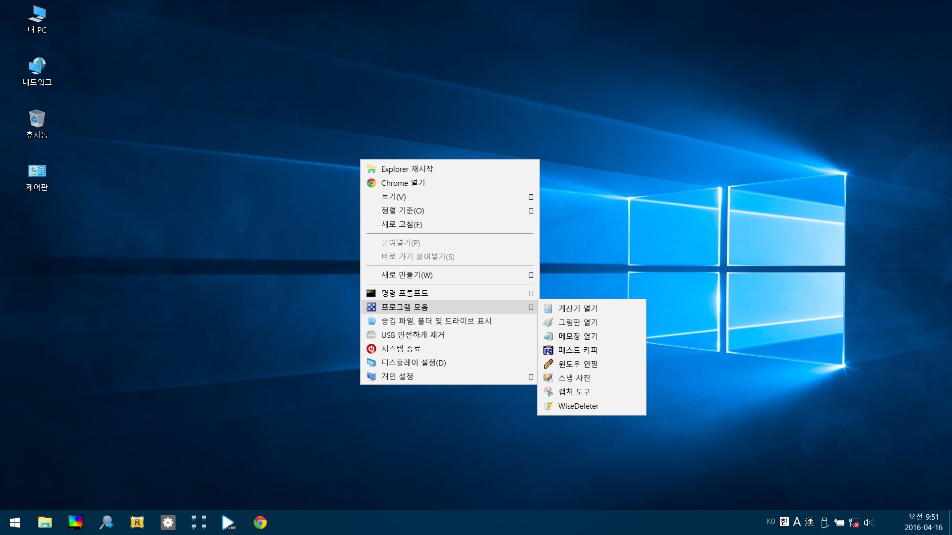952x535 pixels.
Task: Launch 메모장 열기 notepad
Action: pos(592,336)
